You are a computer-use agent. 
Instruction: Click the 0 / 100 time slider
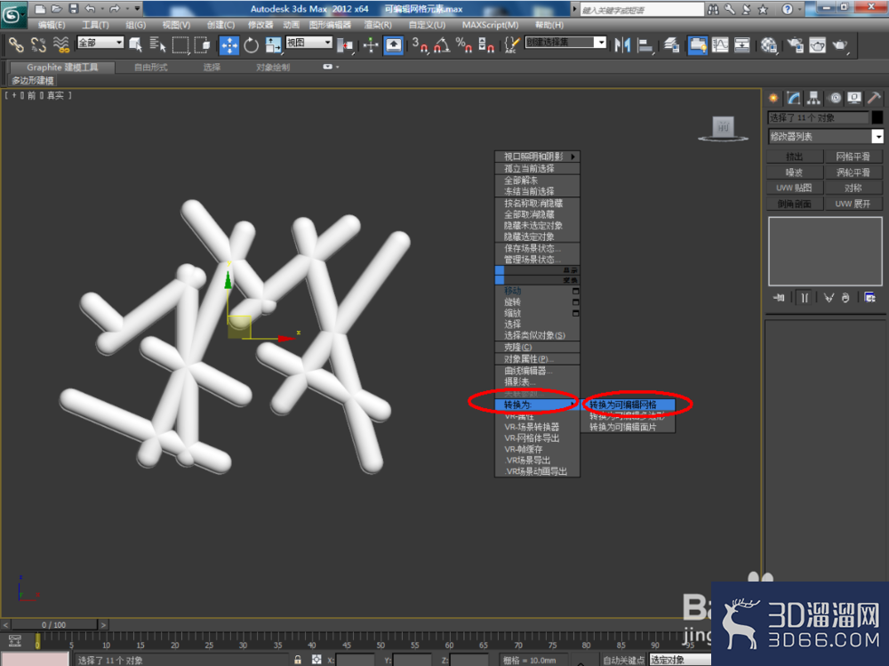pos(54,624)
